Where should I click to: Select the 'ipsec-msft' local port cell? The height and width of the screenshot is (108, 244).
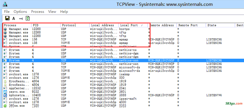(128, 99)
